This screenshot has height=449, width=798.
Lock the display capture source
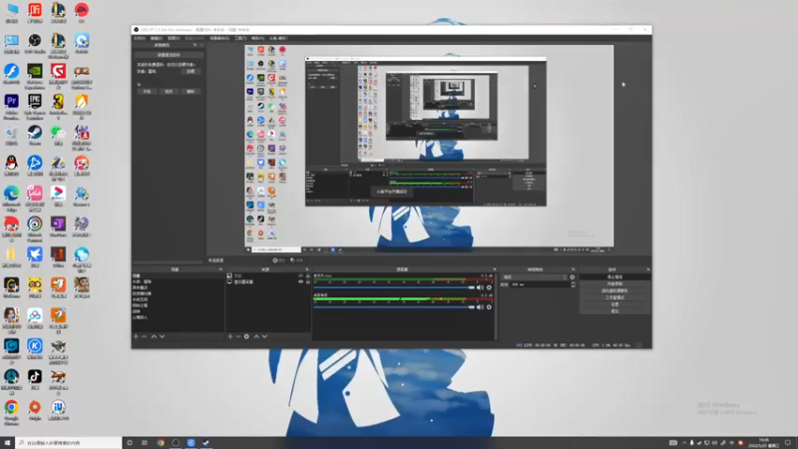click(x=308, y=281)
